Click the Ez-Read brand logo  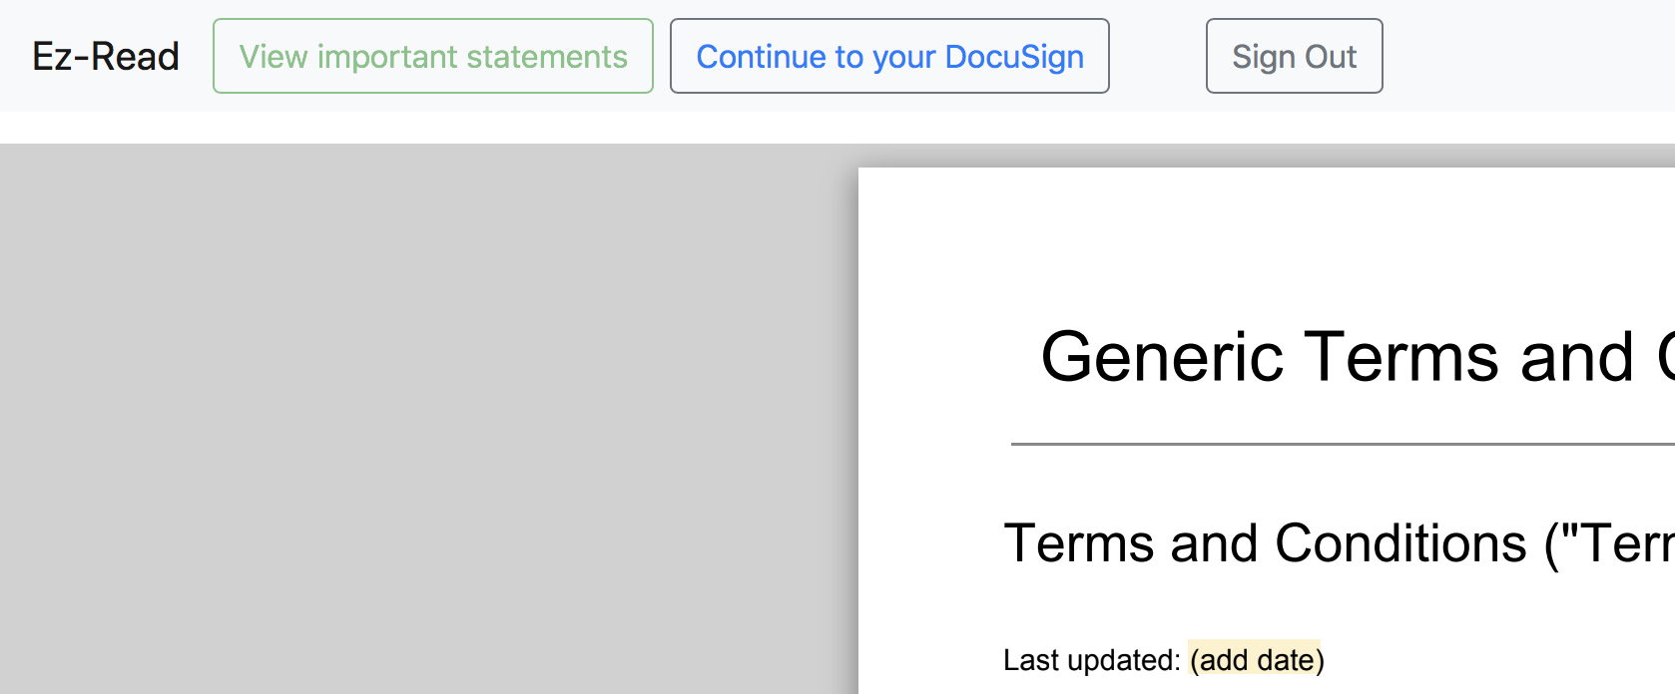[106, 57]
